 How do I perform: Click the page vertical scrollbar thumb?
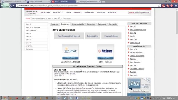point(177,22)
